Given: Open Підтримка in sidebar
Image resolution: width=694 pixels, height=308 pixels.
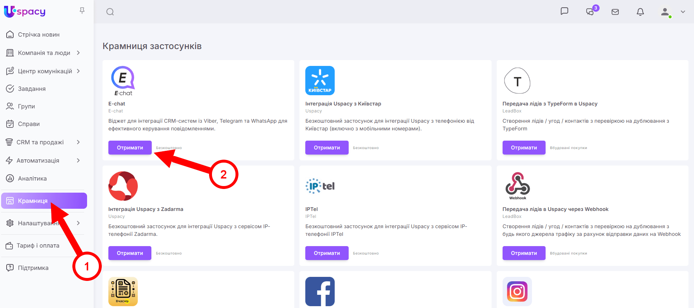Looking at the screenshot, I should (x=33, y=268).
